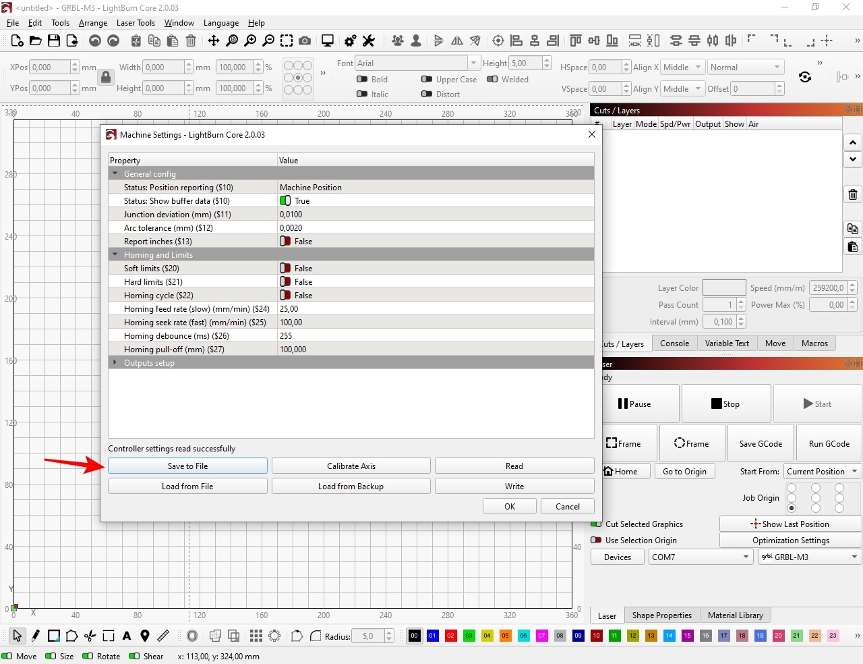Expand the Outputs setup section

point(115,363)
